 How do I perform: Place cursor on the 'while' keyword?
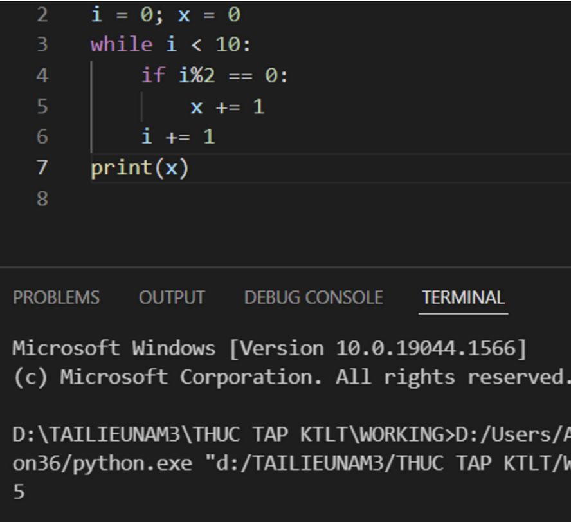pyautogui.click(x=122, y=45)
